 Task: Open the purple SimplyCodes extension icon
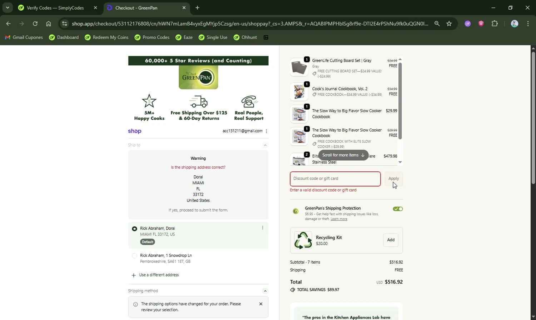point(467,24)
